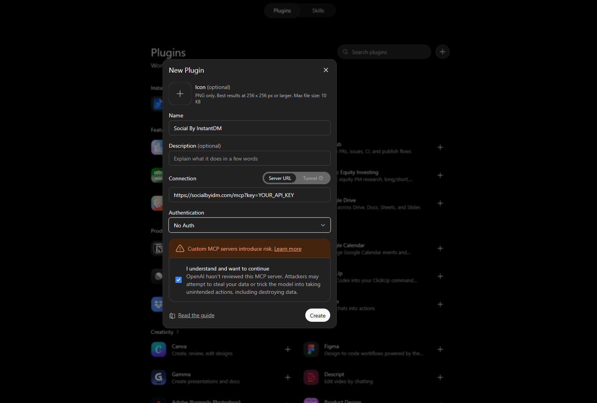Click the warning triangle icon

180,248
